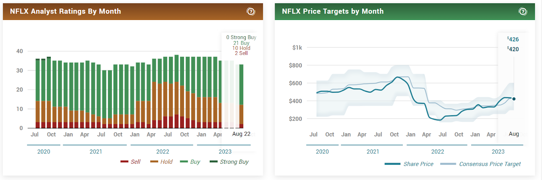Toggle Share Price line in legend
This screenshot has height=180, width=542.
point(409,164)
